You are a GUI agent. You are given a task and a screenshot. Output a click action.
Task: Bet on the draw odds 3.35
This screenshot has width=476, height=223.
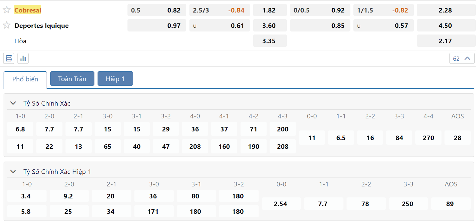pos(270,41)
